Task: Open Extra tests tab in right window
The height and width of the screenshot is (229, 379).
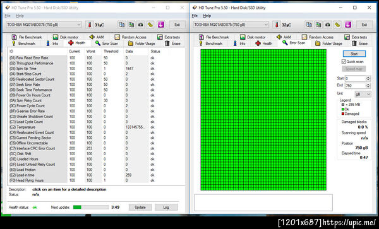Action: coord(356,37)
